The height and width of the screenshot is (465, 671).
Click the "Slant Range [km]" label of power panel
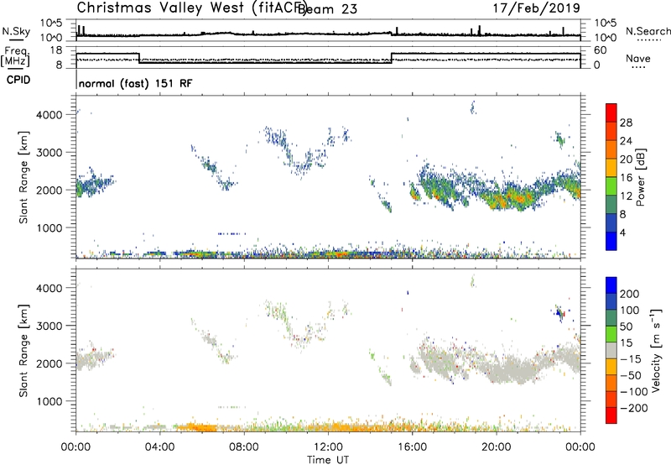(23, 177)
